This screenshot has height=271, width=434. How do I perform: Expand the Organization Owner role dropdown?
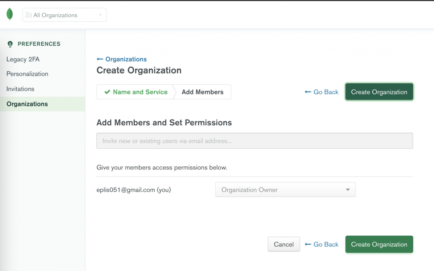tap(285, 190)
